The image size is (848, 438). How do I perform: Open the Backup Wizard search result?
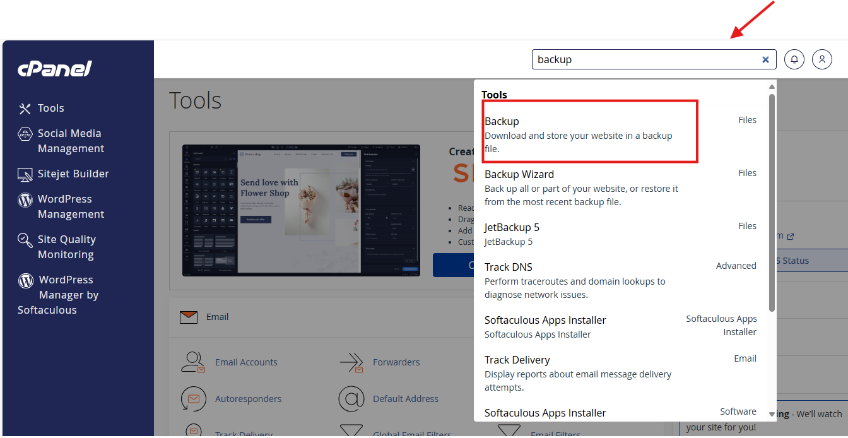tap(580, 187)
